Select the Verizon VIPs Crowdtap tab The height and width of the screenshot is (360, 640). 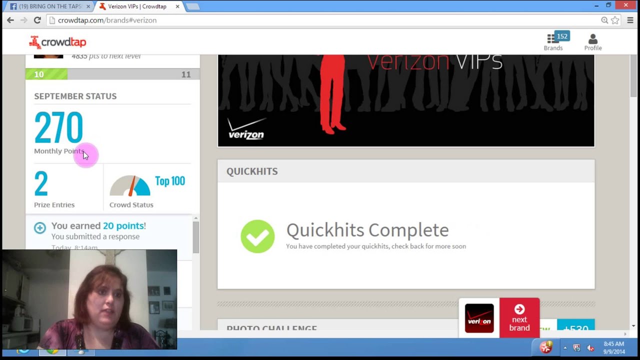[137, 6]
